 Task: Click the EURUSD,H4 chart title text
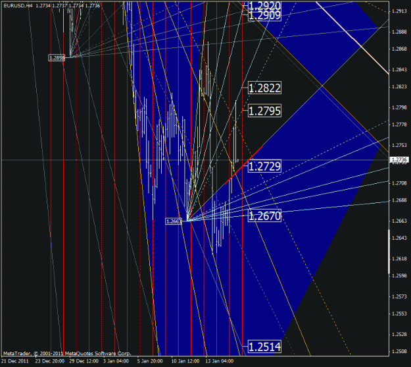[x=18, y=5]
